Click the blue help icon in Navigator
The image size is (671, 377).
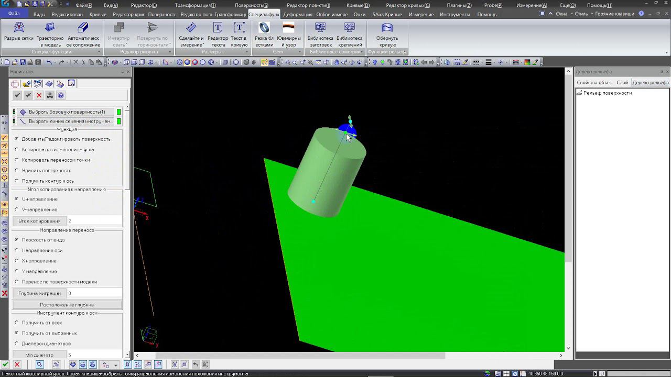(x=61, y=95)
